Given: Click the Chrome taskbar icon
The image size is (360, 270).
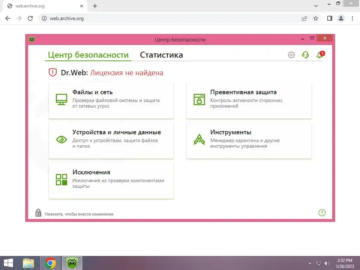Looking at the screenshot, I should 50,263.
